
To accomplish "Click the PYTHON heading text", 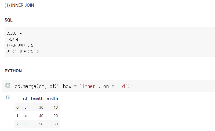I will [13, 71].
